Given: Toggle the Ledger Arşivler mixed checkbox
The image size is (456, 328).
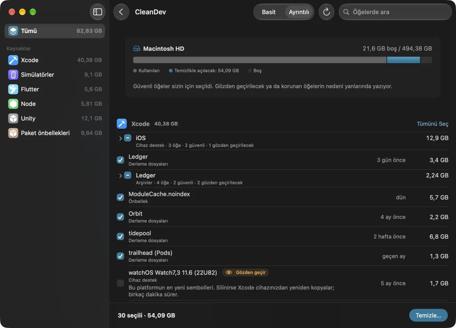Looking at the screenshot, I should tap(128, 175).
